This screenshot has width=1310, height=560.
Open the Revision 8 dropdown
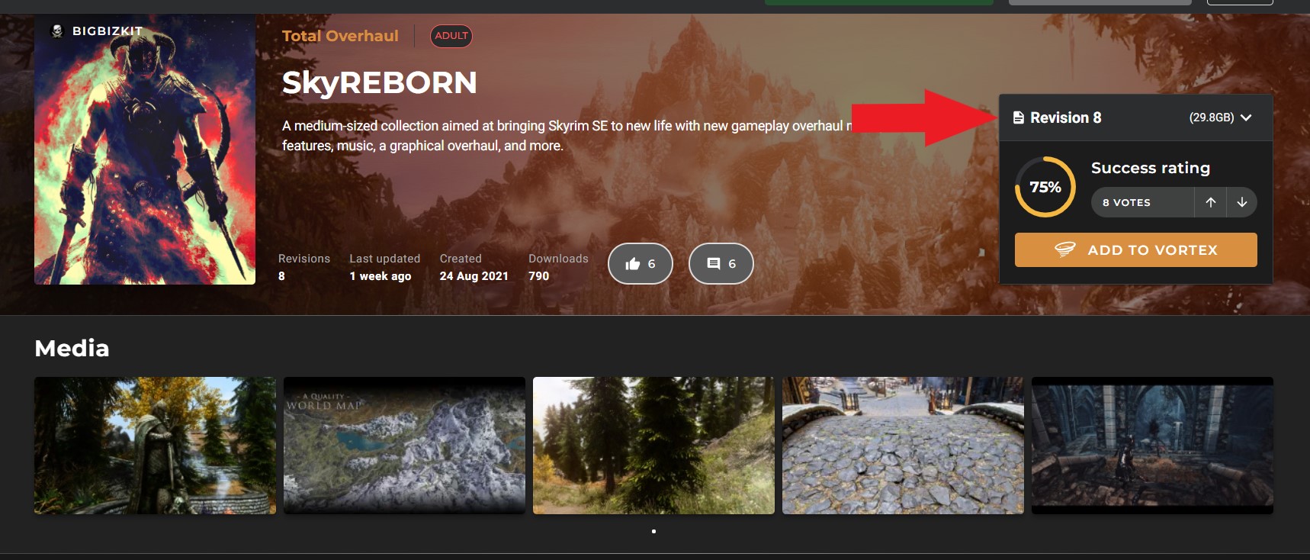(x=1135, y=117)
